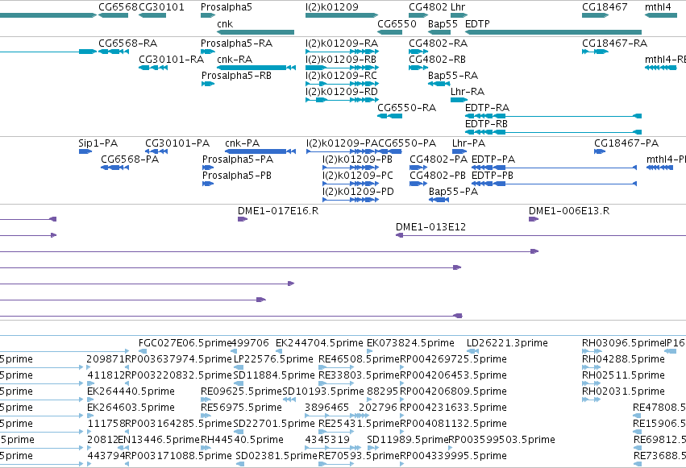Open EST EK244704.5prime
This screenshot has height=468, width=686.
pyautogui.click(x=279, y=351)
